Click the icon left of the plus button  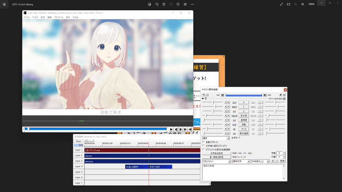pos(280,95)
